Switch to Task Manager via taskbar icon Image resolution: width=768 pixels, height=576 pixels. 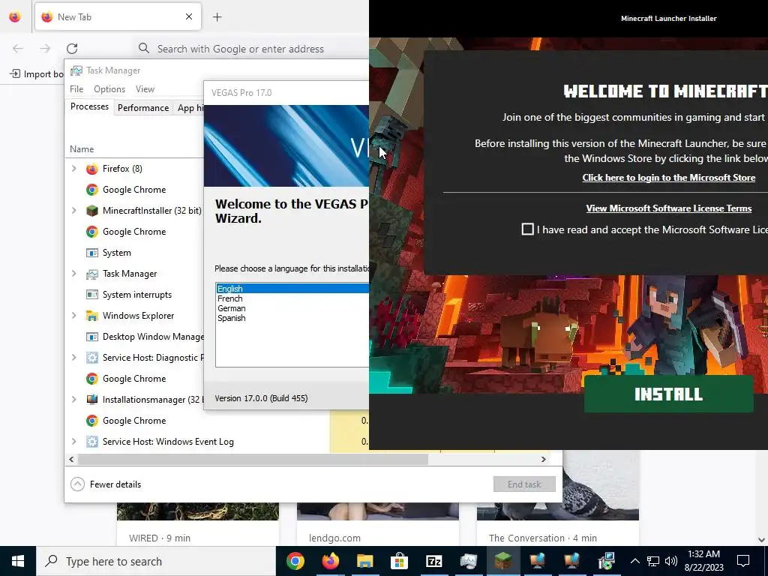click(x=469, y=561)
